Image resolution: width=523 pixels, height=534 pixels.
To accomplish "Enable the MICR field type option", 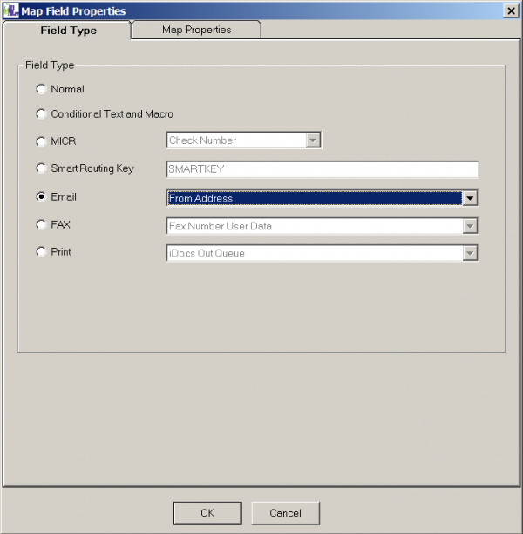I will click(41, 141).
